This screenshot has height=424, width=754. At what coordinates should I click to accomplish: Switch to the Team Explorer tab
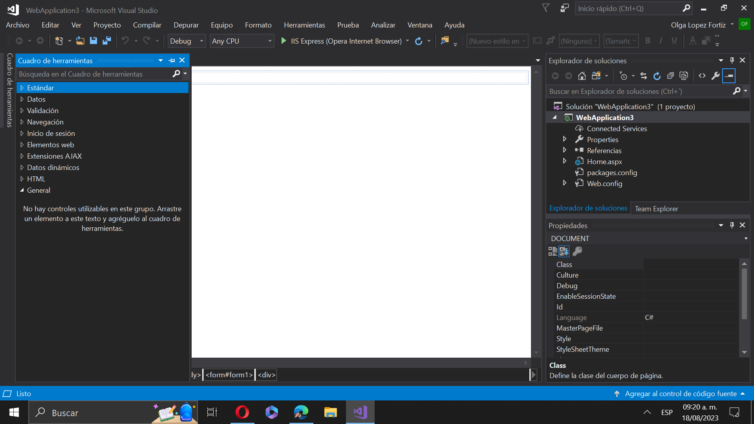tap(656, 208)
